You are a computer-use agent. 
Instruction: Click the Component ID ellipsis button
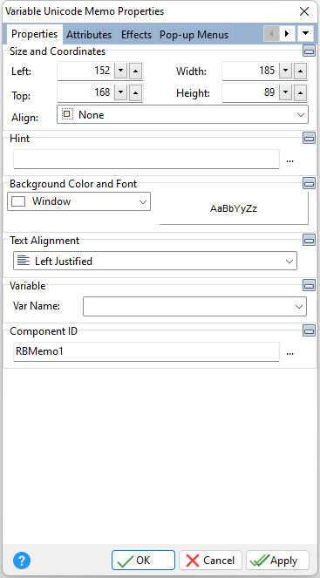click(x=290, y=352)
